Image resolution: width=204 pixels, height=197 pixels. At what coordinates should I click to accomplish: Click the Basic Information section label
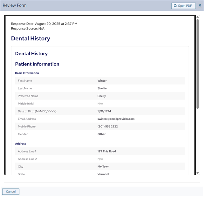(x=27, y=73)
